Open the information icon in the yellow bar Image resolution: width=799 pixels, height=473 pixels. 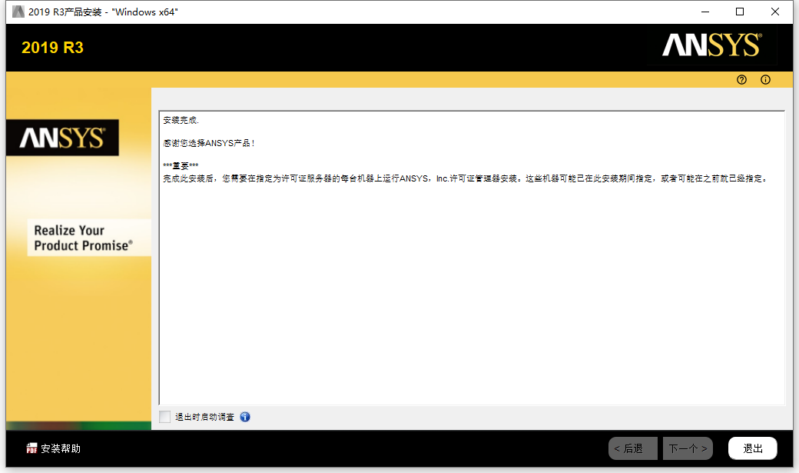point(765,79)
